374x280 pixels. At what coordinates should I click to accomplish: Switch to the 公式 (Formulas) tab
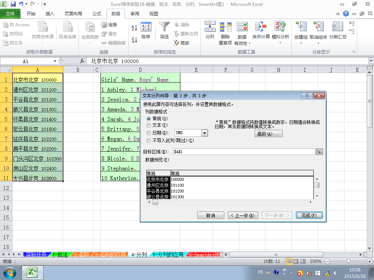click(97, 14)
